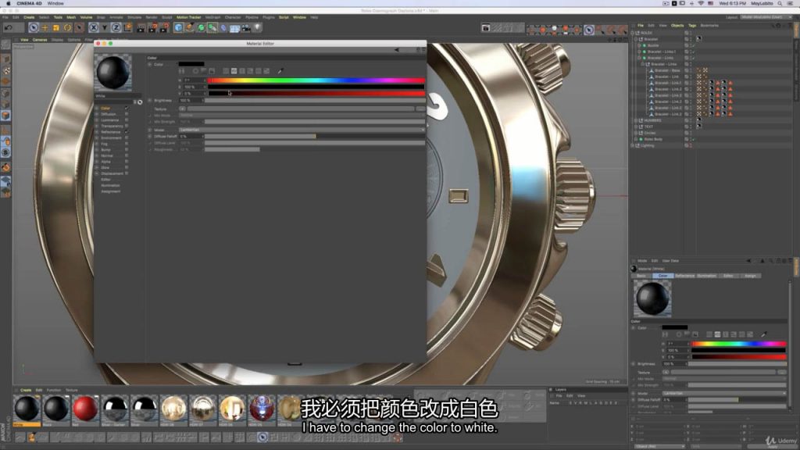Click the black color swatch in Material Editor
Image resolution: width=800 pixels, height=450 pixels.
tap(191, 64)
